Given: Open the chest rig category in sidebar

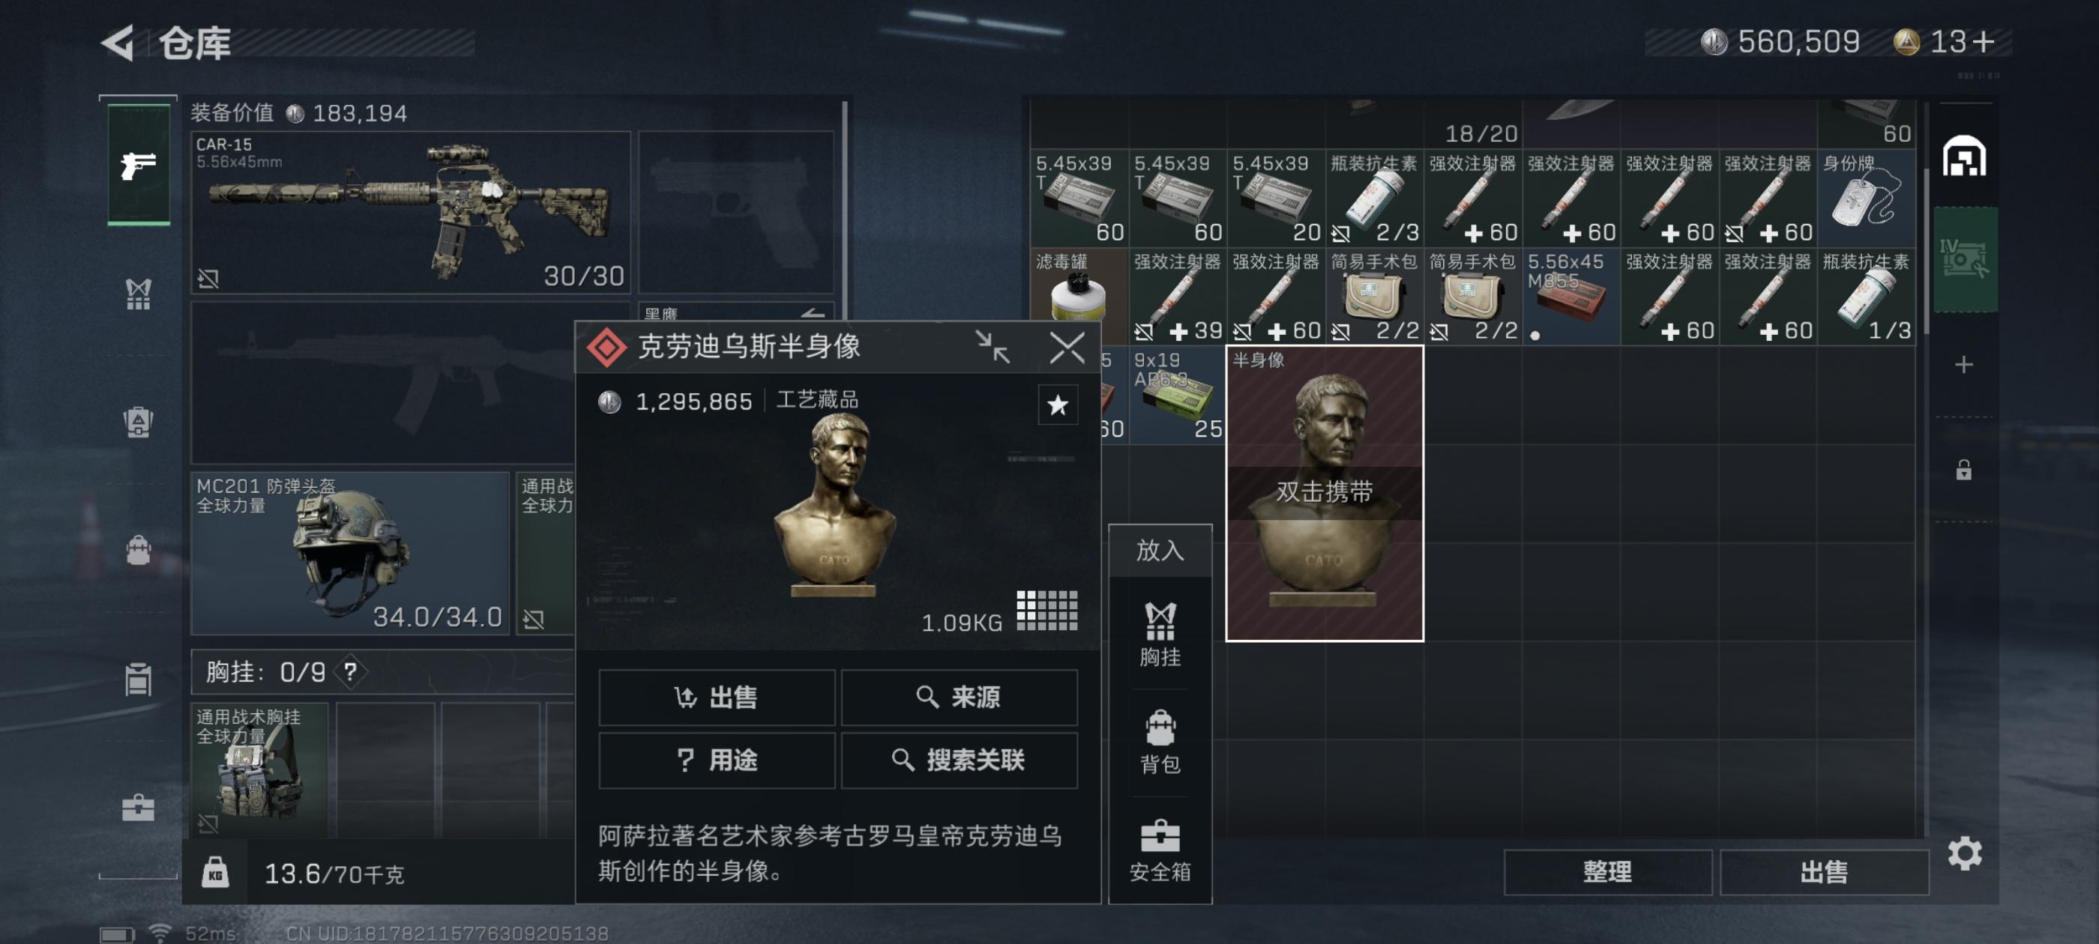Looking at the screenshot, I should 139,294.
